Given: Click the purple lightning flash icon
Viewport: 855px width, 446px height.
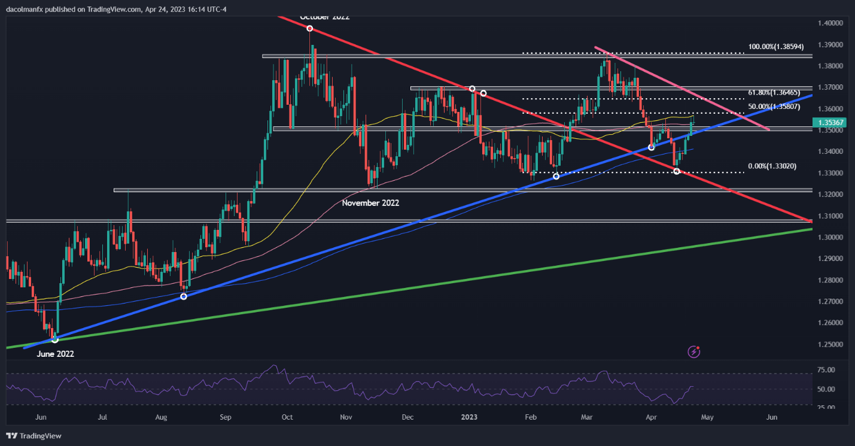Looking at the screenshot, I should click(694, 351).
